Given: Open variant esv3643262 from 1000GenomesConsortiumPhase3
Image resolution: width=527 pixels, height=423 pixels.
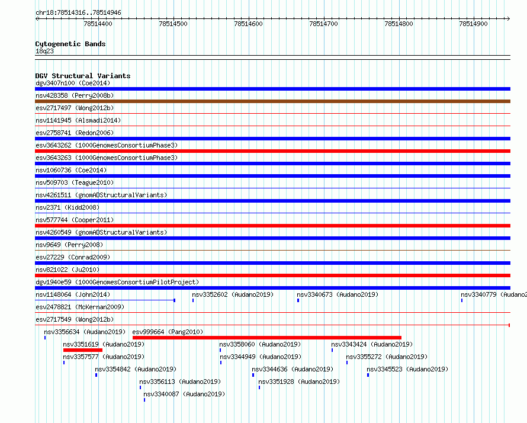Looking at the screenshot, I should pos(107,145).
